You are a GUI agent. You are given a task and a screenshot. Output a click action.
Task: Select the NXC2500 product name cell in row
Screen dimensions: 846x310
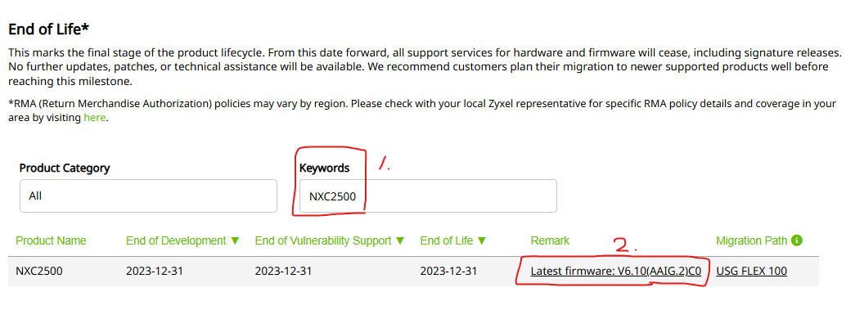(39, 272)
